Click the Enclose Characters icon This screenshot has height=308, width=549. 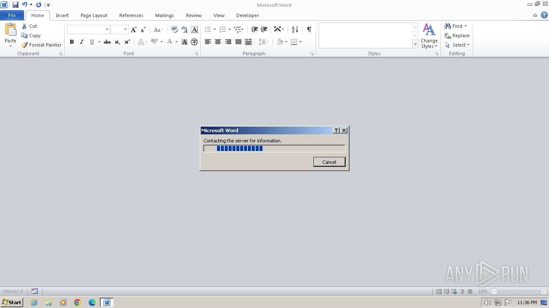[x=194, y=42]
